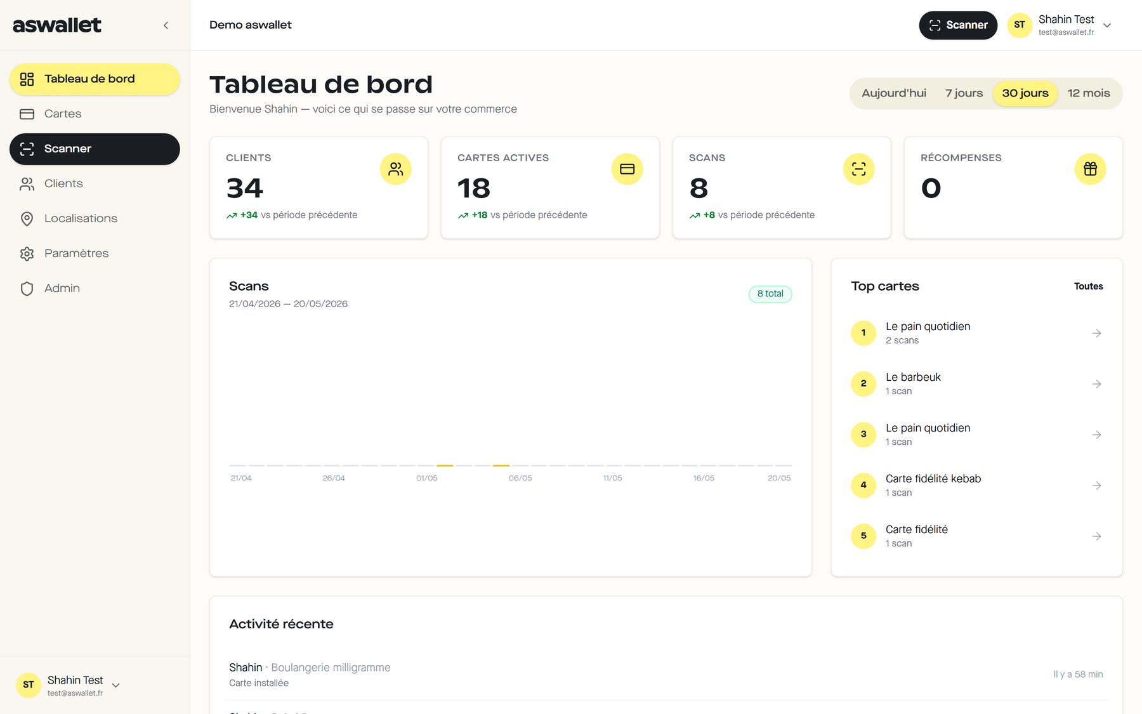Click the Toutes link in Top cartes
Viewport: 1142px width, 714px height.
click(1088, 287)
